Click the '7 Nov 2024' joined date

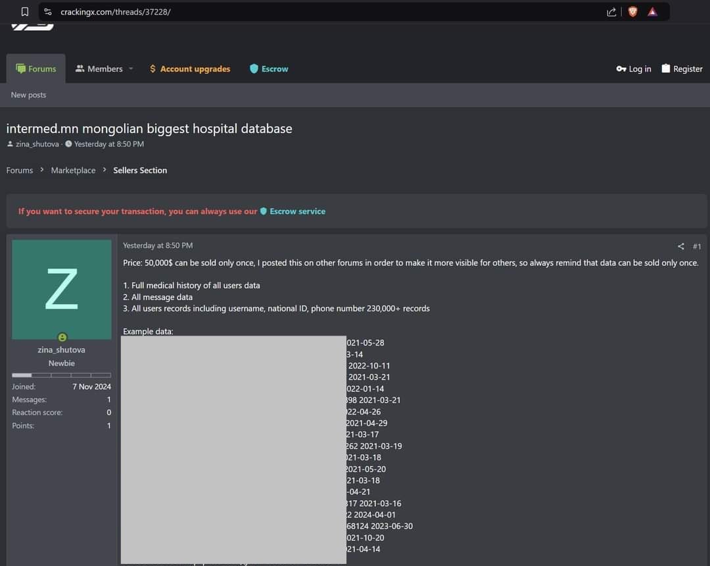[x=91, y=386]
